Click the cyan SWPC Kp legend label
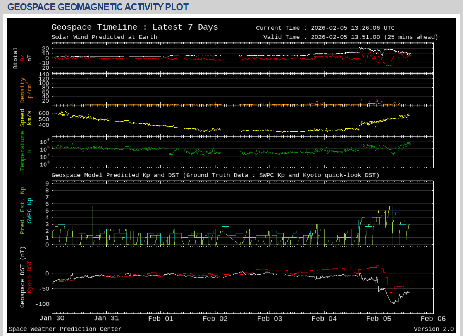The width and height of the screenshot is (463, 336). pos(29,211)
